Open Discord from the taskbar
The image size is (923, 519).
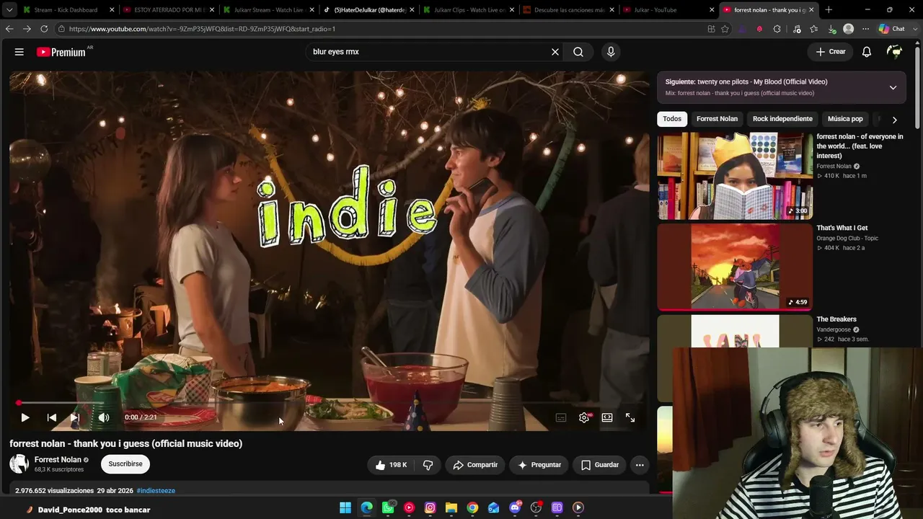pyautogui.click(x=515, y=507)
